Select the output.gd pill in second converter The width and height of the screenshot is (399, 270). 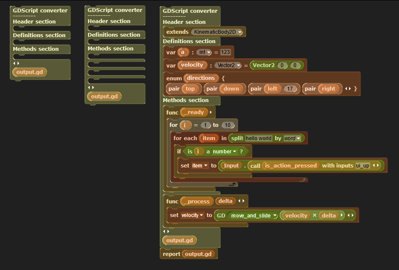click(x=104, y=97)
